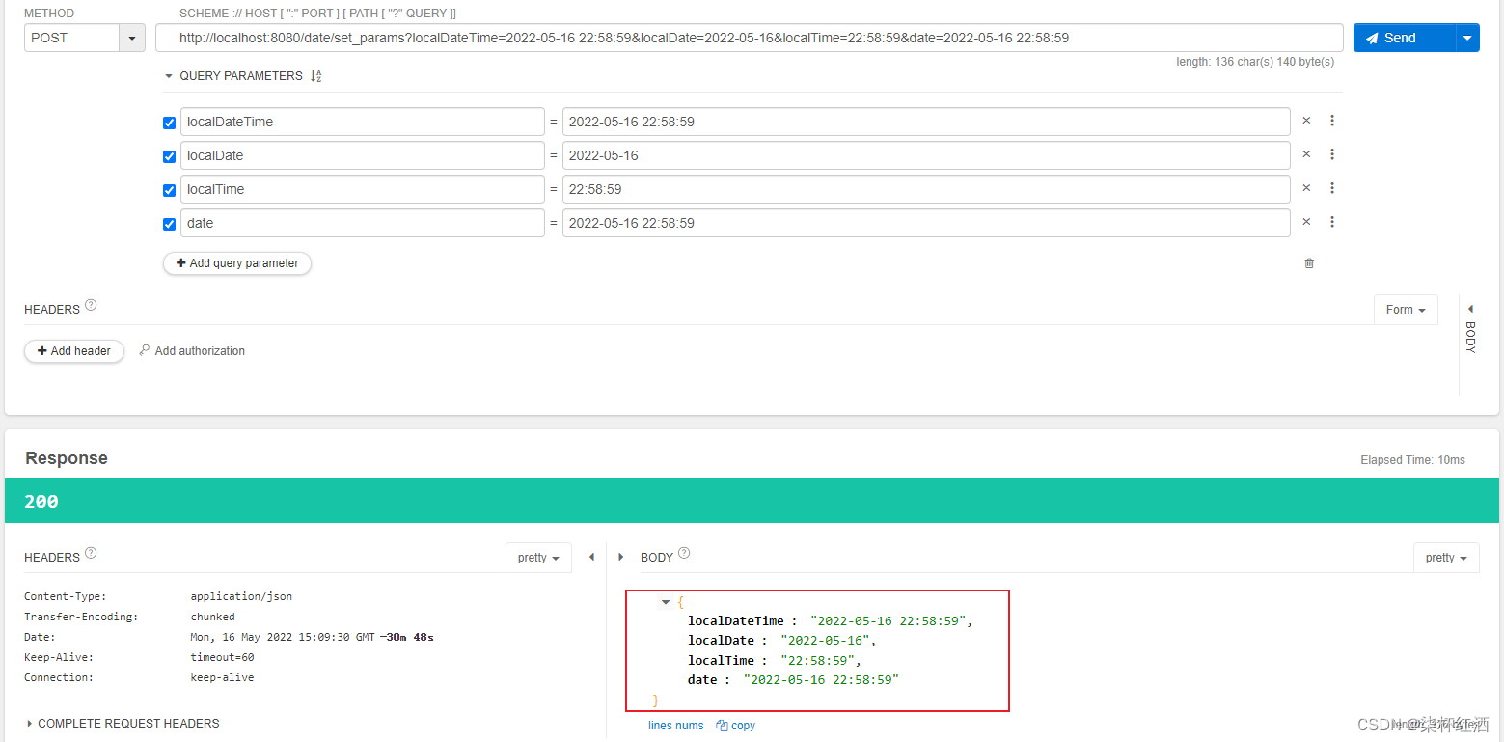Add a new query parameter
The height and width of the screenshot is (742, 1504).
pyautogui.click(x=237, y=263)
